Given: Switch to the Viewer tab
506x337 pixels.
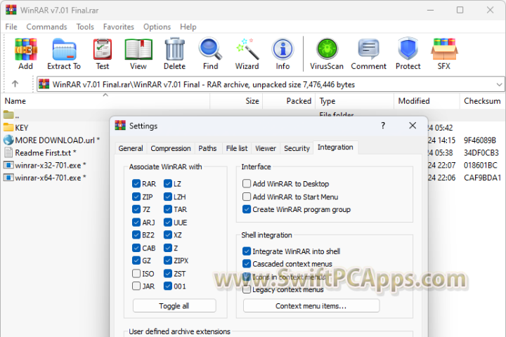Looking at the screenshot, I should [266, 148].
